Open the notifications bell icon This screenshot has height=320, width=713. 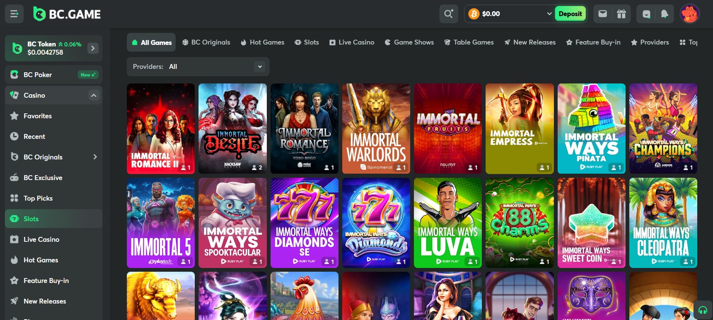tap(665, 14)
